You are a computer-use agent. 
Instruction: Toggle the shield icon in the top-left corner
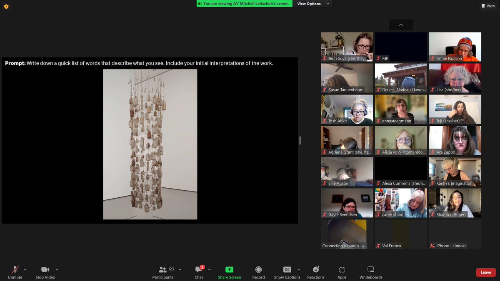point(6,7)
